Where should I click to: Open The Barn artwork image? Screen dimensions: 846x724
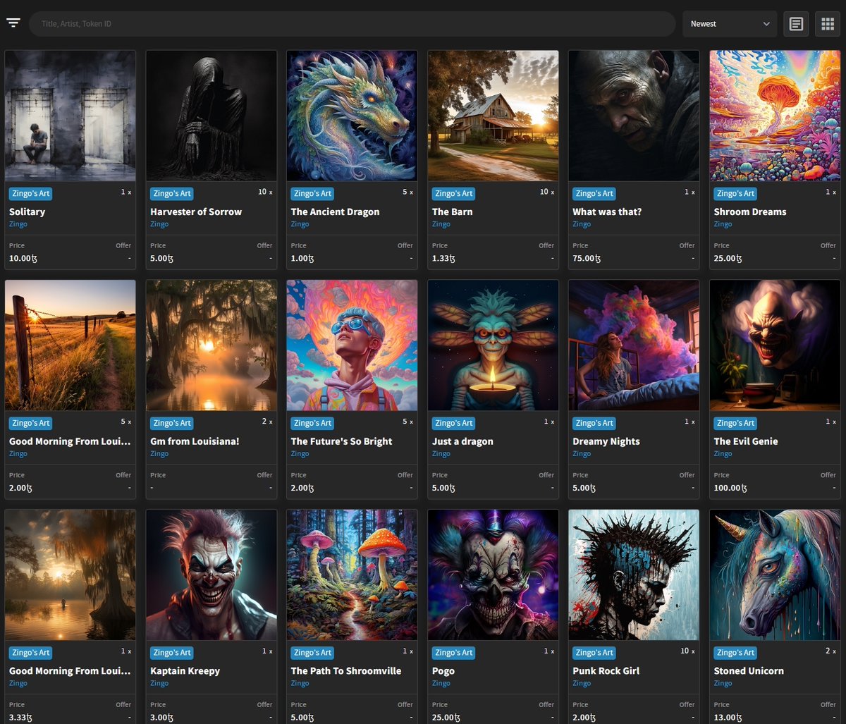point(493,116)
